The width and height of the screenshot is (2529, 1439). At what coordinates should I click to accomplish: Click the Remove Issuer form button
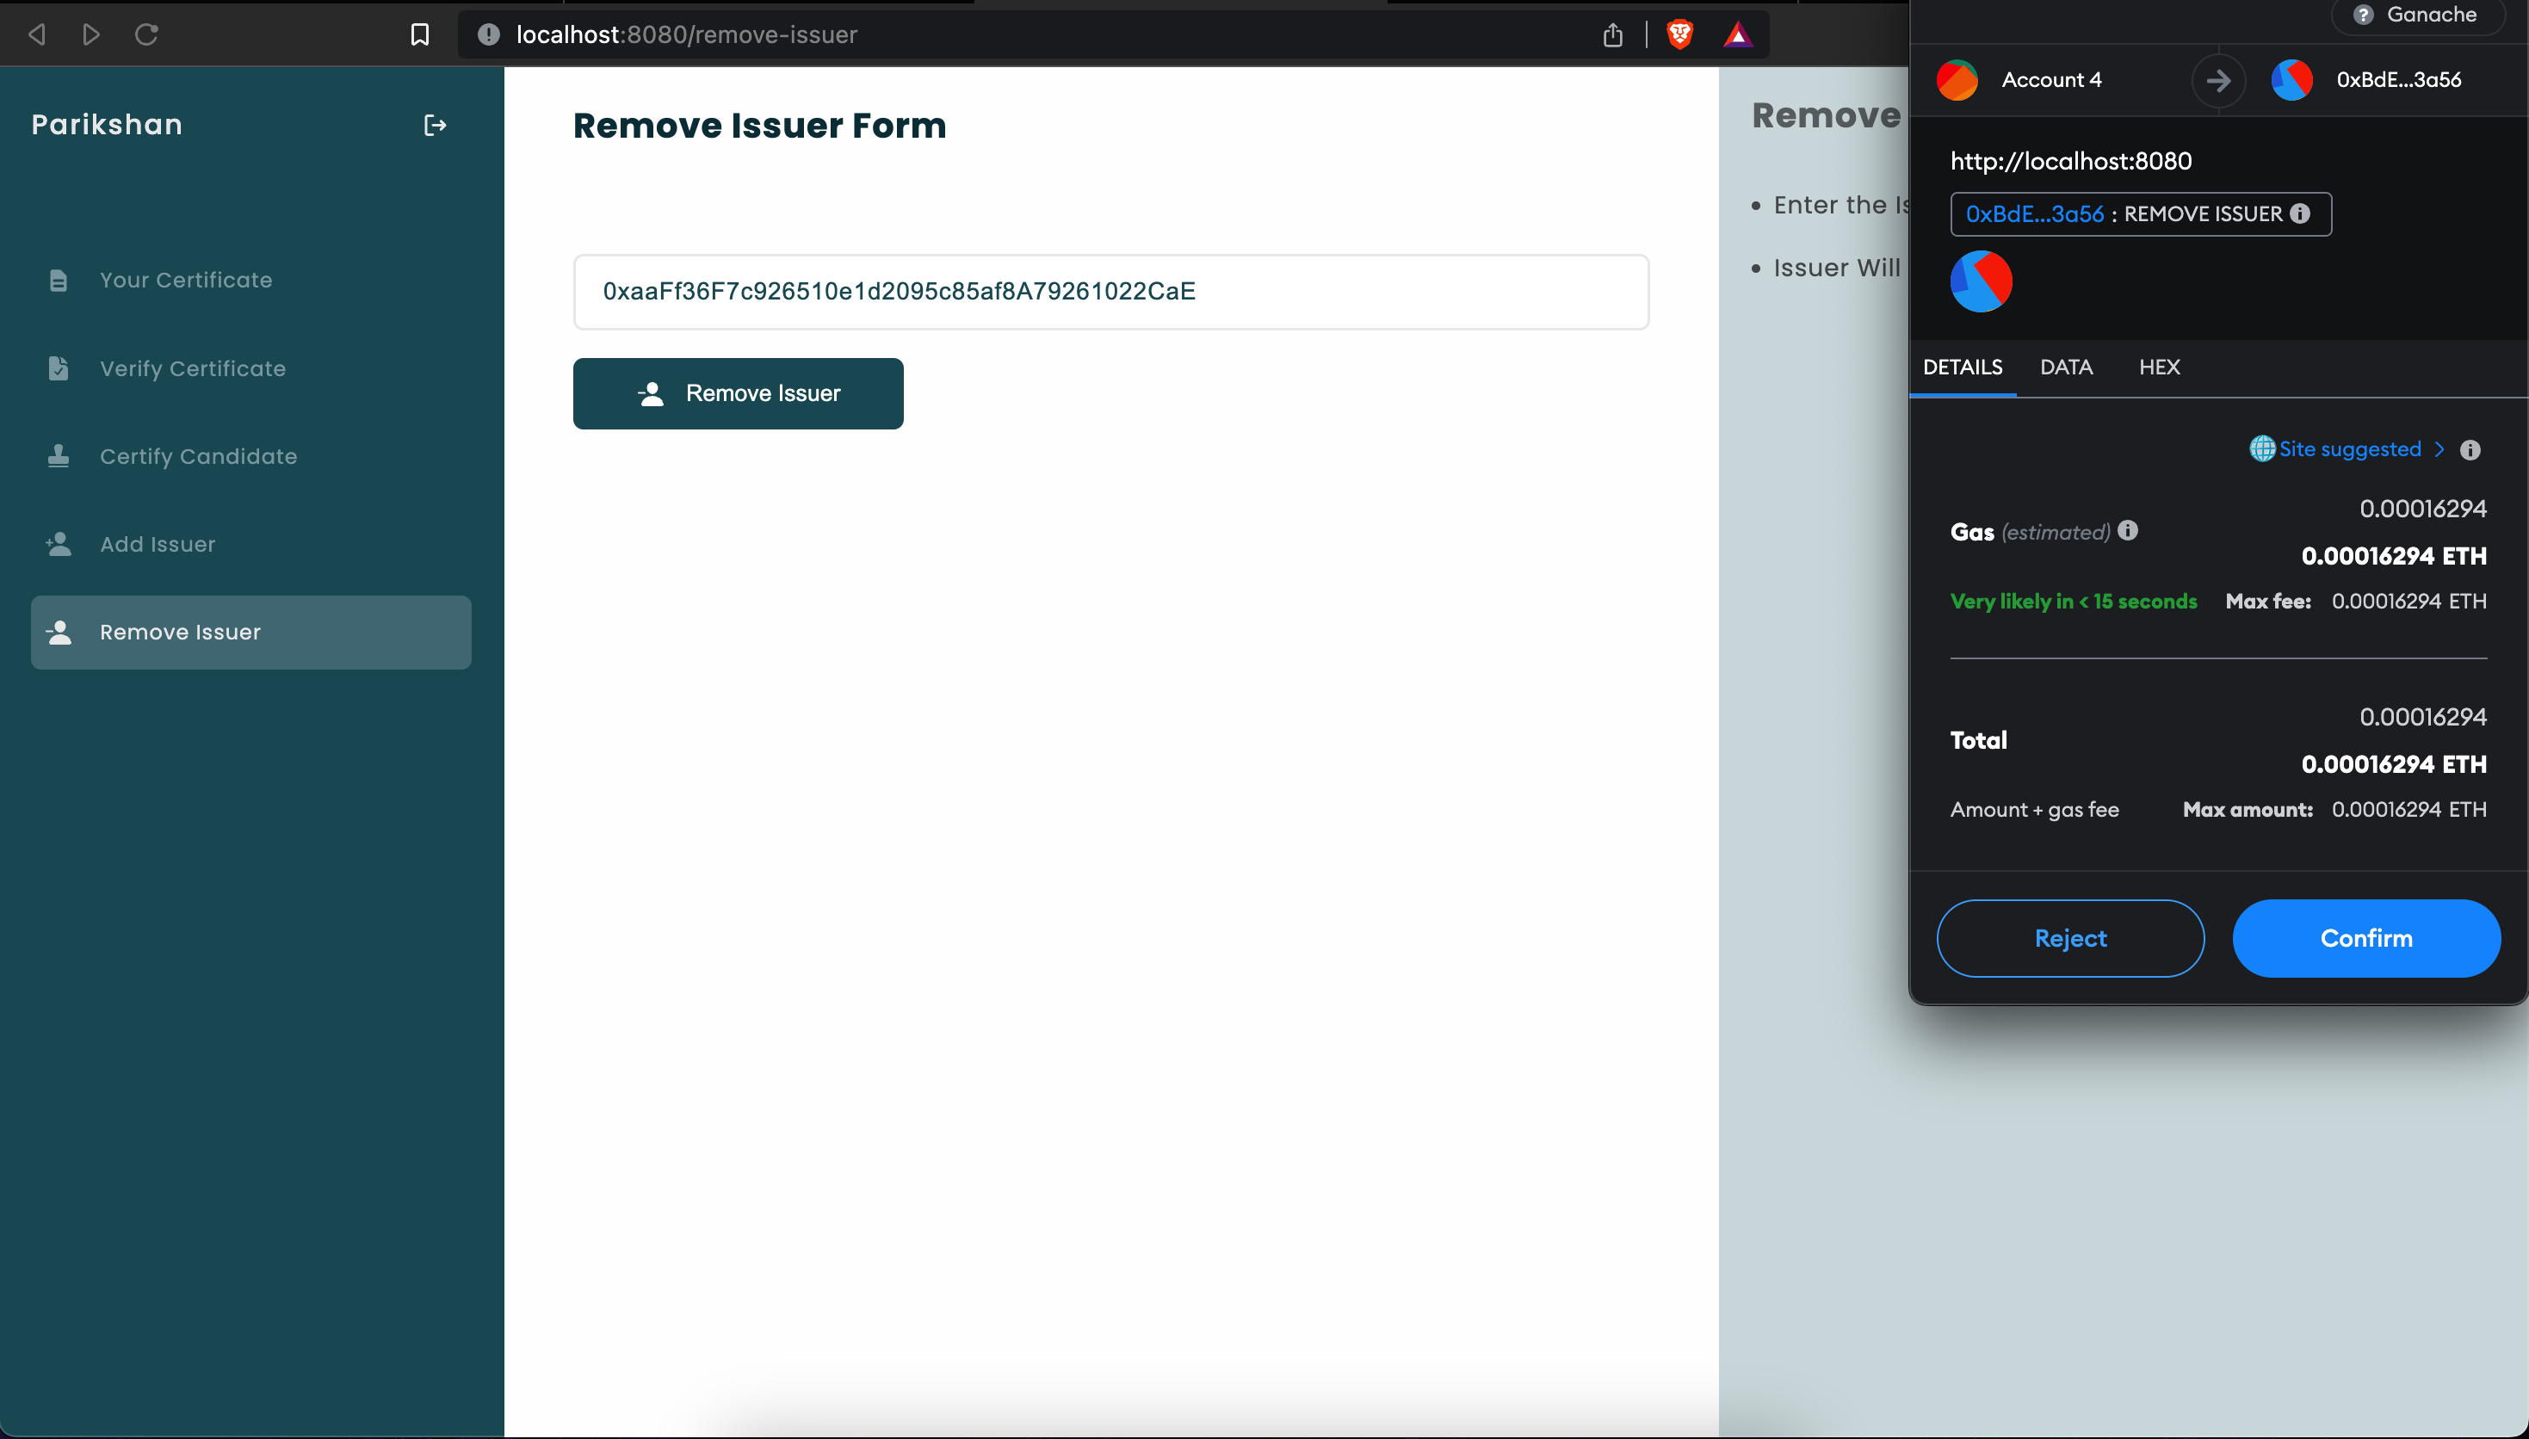pos(739,392)
